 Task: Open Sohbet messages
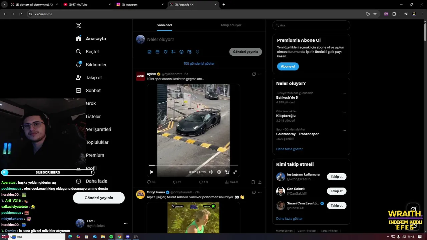tap(88, 90)
